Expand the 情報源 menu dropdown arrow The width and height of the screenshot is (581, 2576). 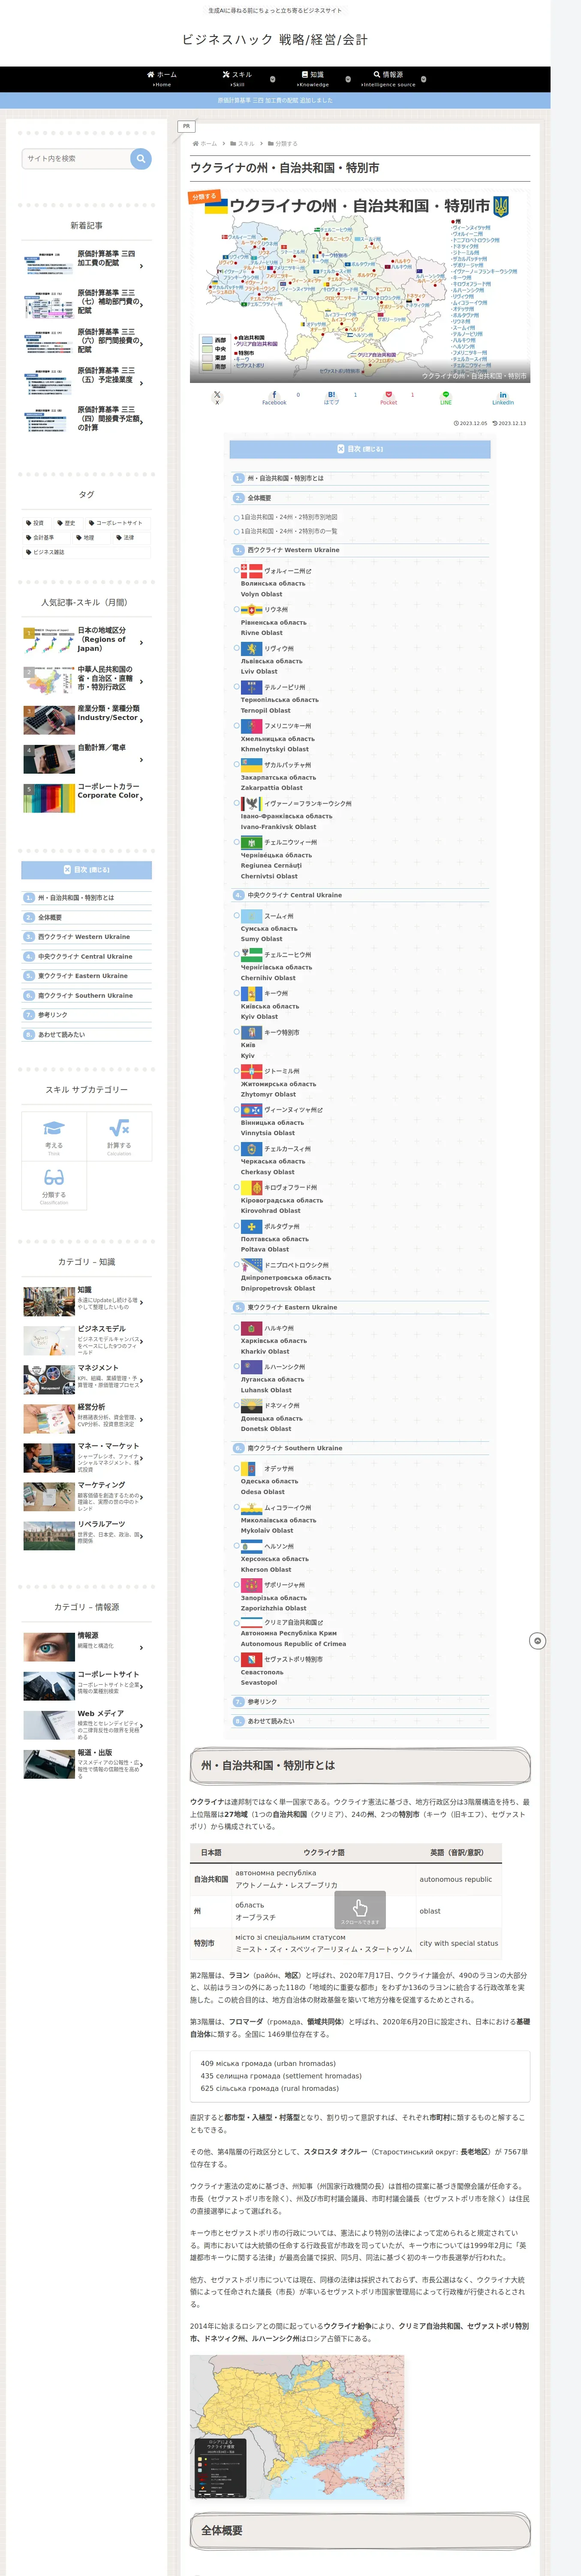pos(423,79)
